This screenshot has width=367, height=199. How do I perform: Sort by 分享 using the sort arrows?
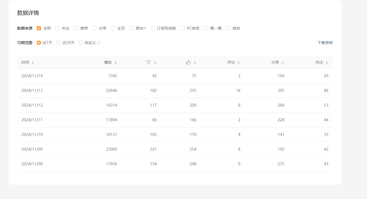283,63
